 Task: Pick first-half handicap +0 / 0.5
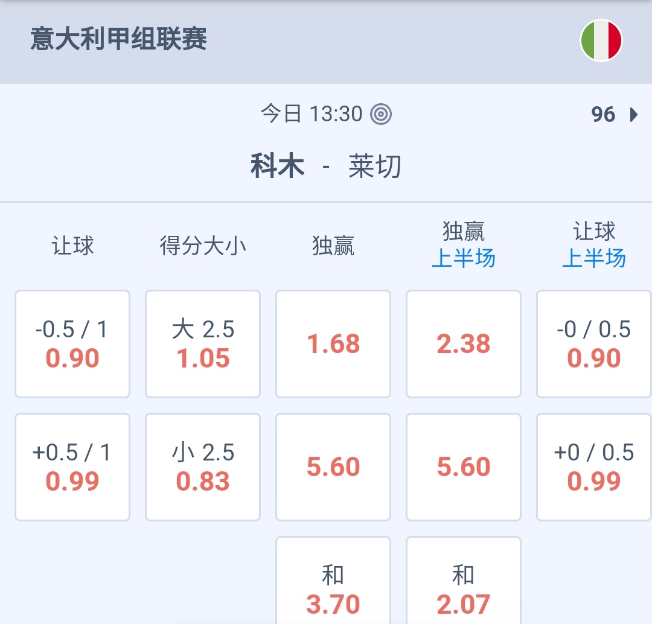(x=594, y=467)
